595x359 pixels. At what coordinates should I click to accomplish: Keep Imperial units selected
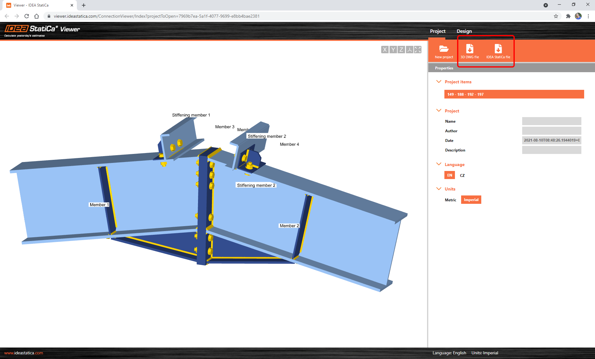[x=471, y=200]
